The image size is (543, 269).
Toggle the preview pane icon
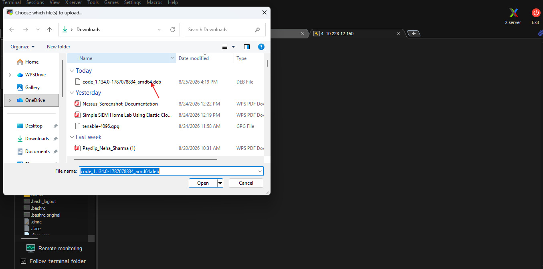[x=247, y=47]
